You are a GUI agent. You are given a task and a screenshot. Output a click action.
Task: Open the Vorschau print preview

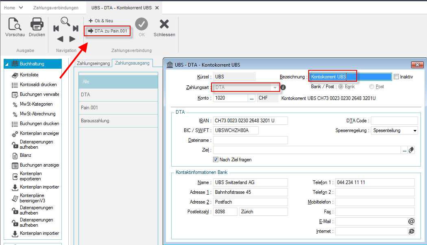click(x=15, y=27)
